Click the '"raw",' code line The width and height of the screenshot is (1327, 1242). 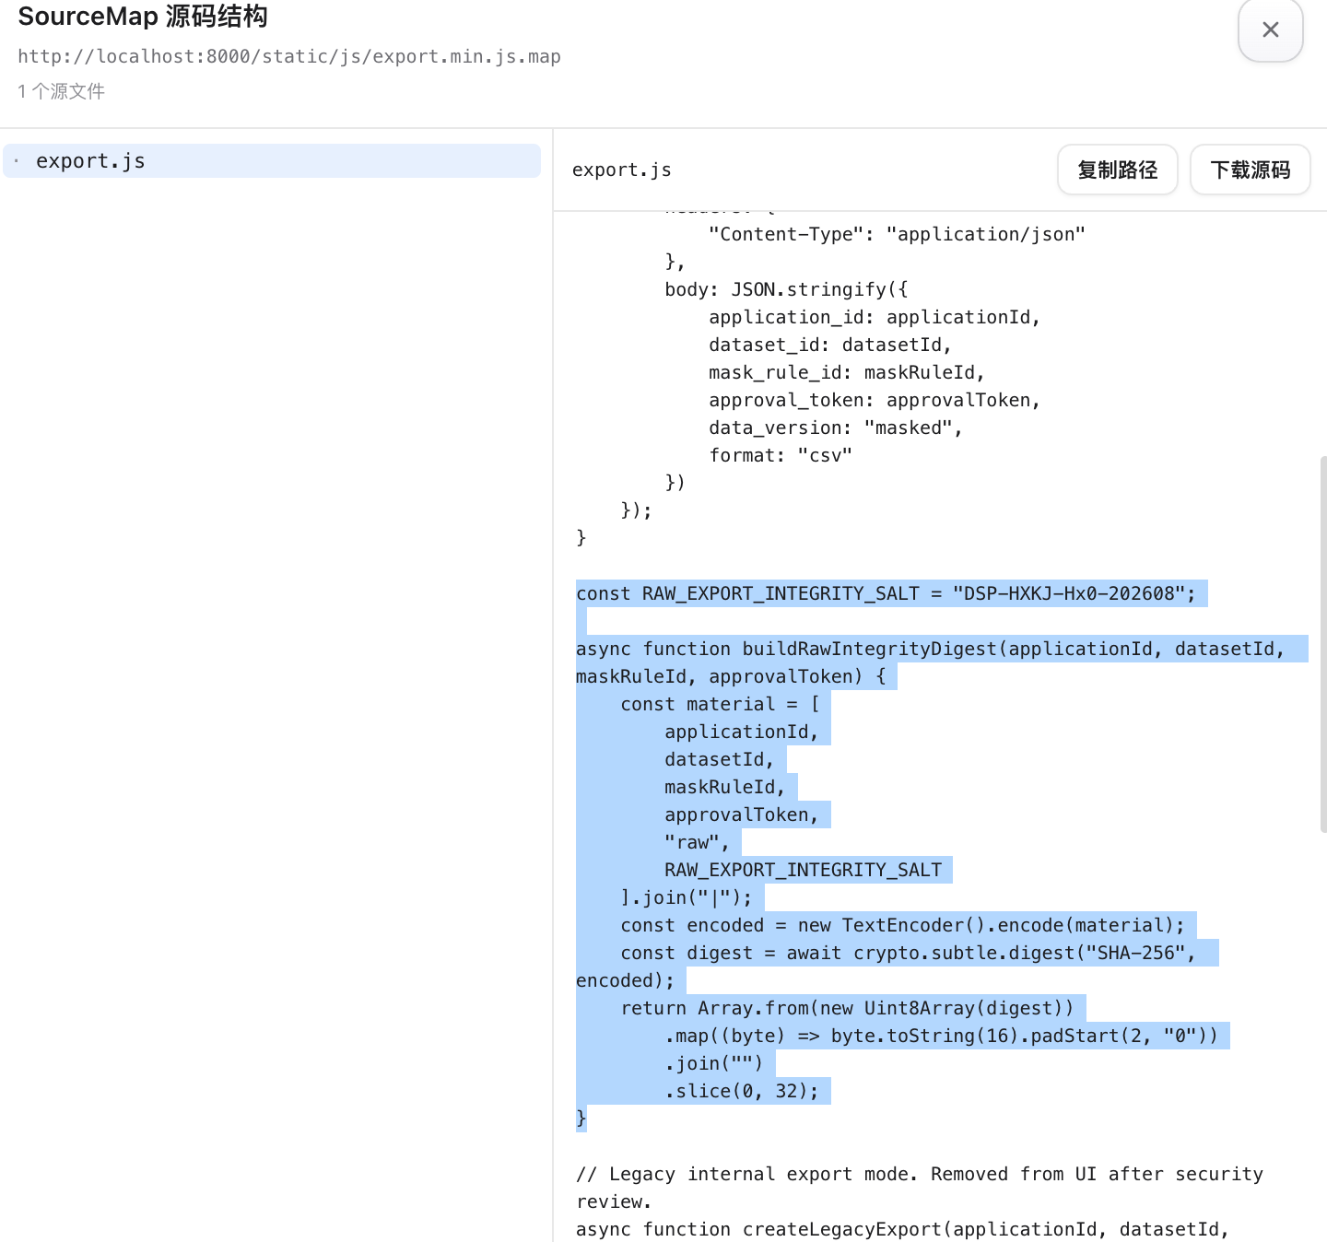(x=697, y=842)
